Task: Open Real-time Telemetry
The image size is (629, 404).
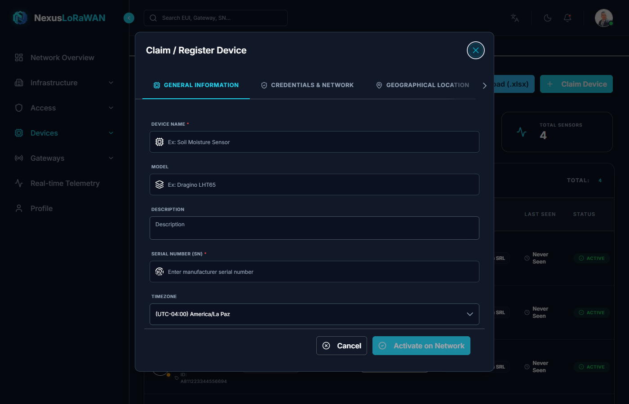Action: pos(64,183)
